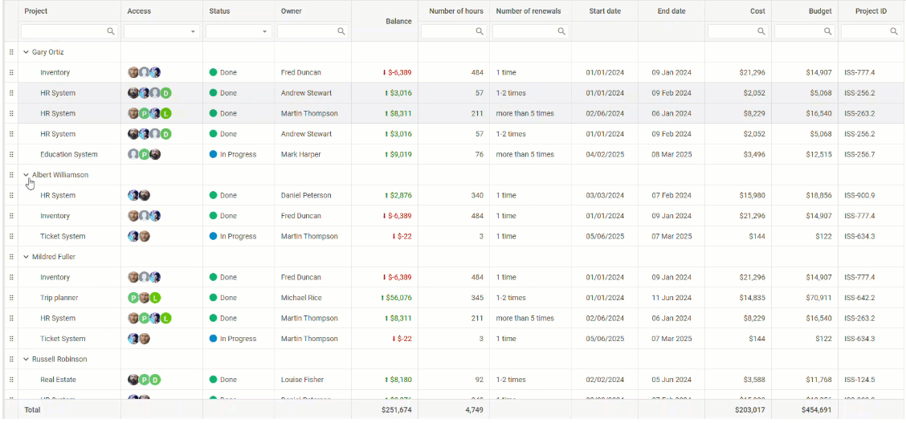Collapse the Albert Williamson group
Screen dimensions: 906x423
tap(26, 174)
